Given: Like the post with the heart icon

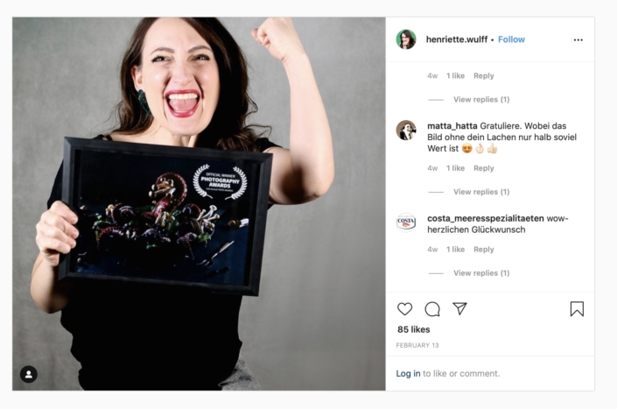Looking at the screenshot, I should (x=404, y=309).
